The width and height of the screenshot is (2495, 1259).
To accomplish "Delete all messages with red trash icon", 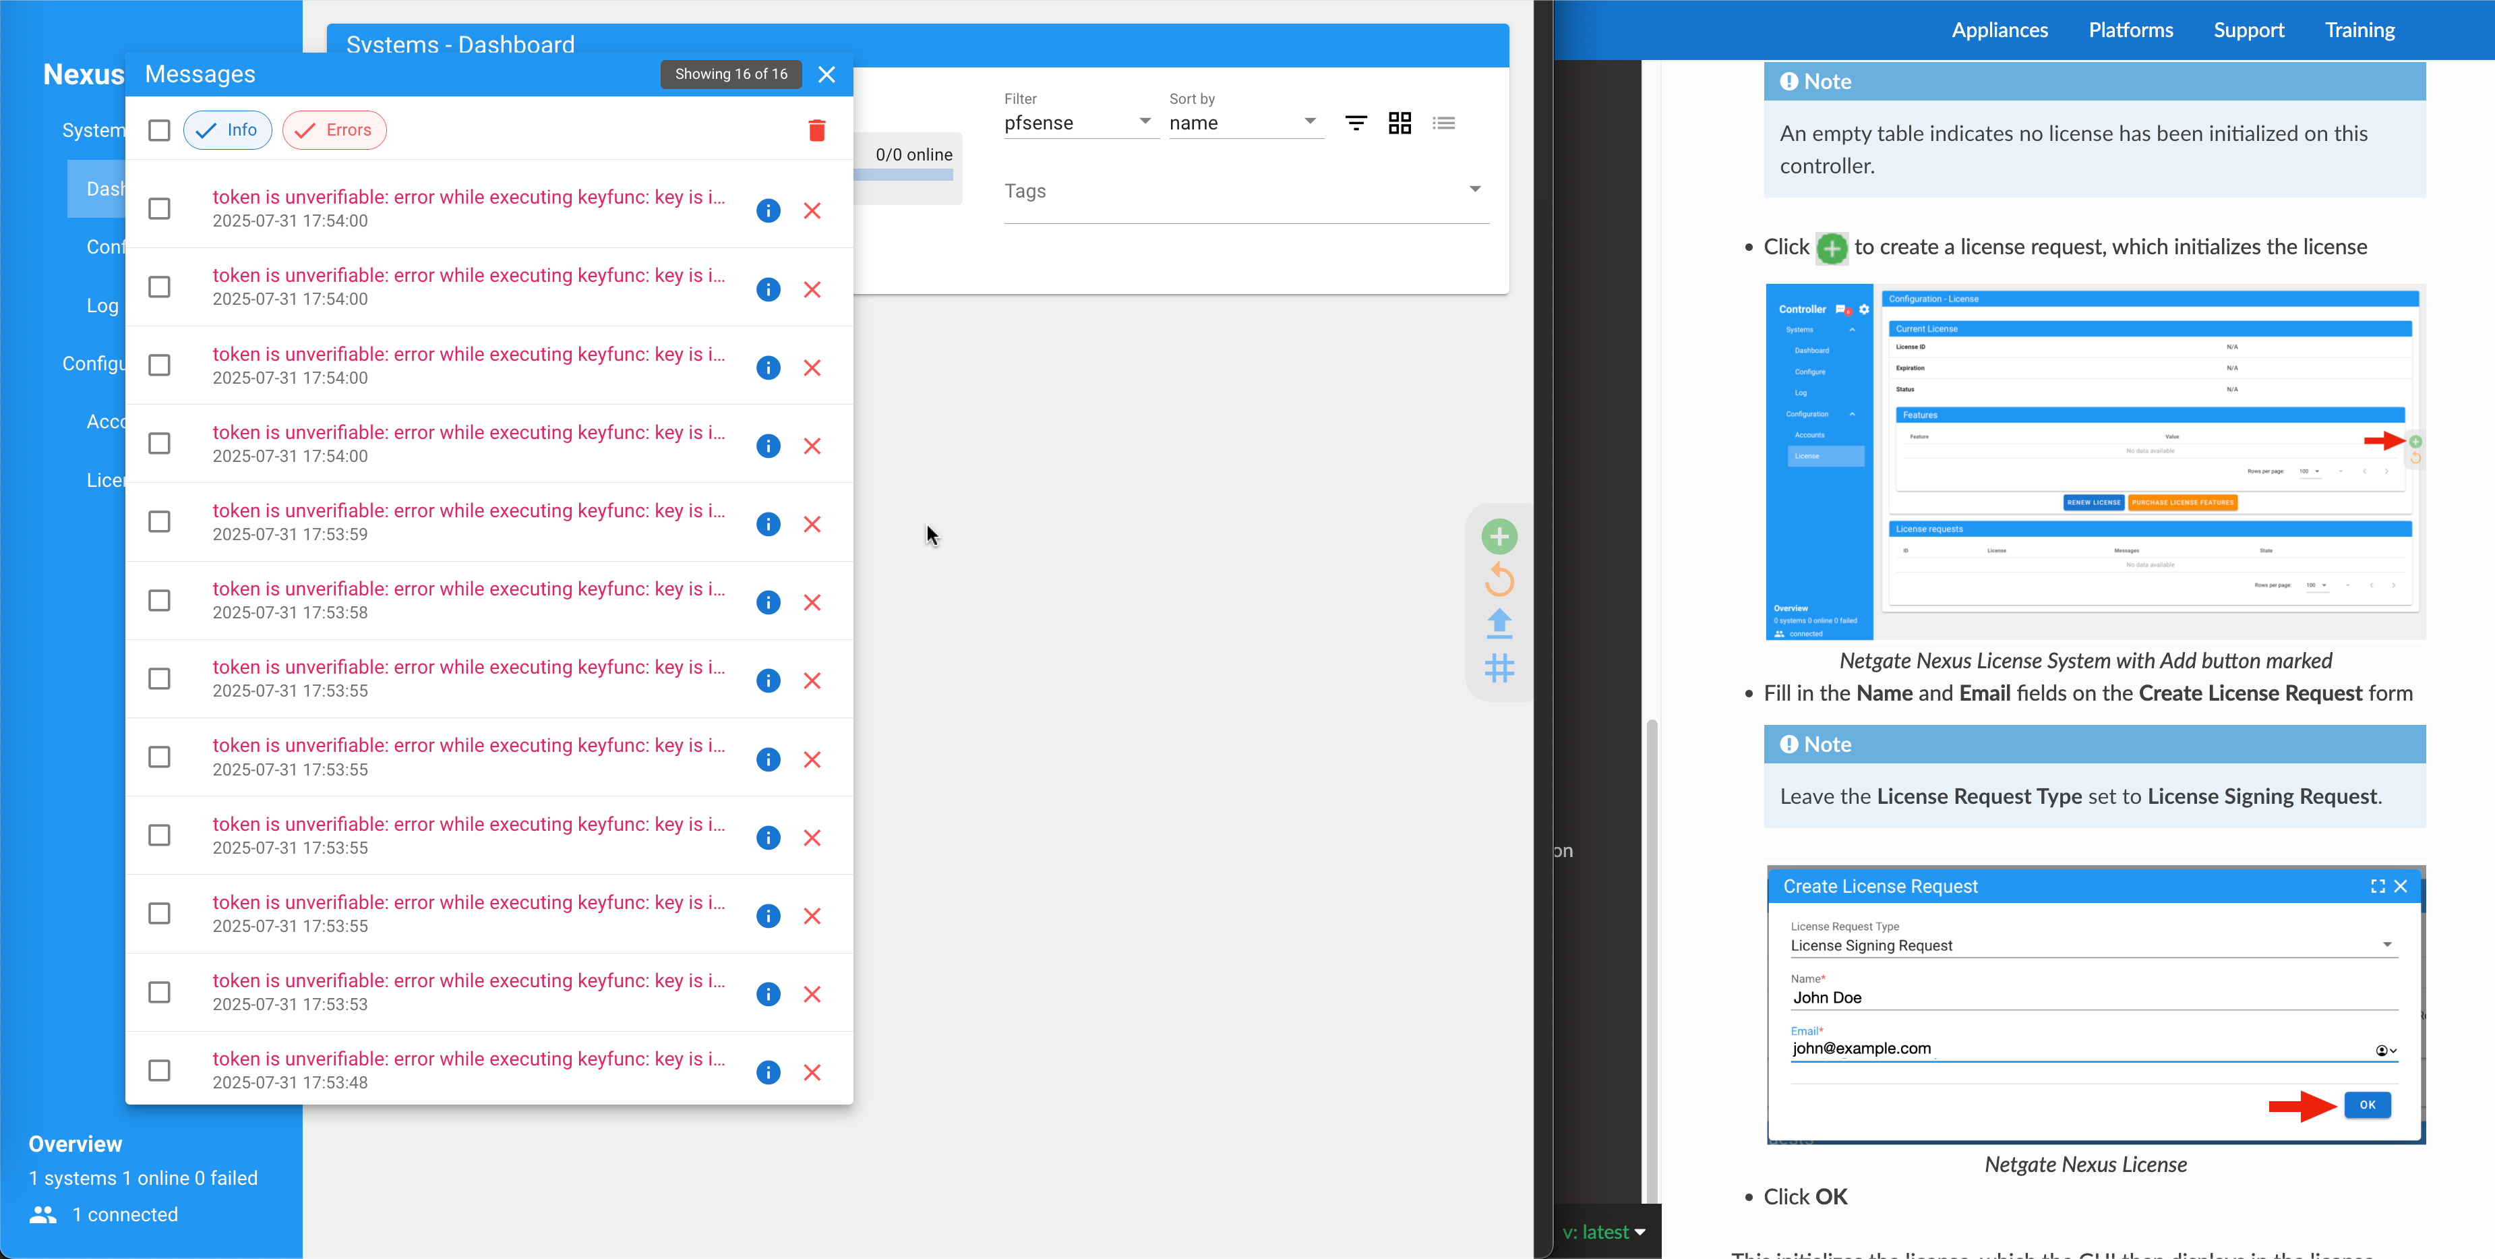I will 816,130.
